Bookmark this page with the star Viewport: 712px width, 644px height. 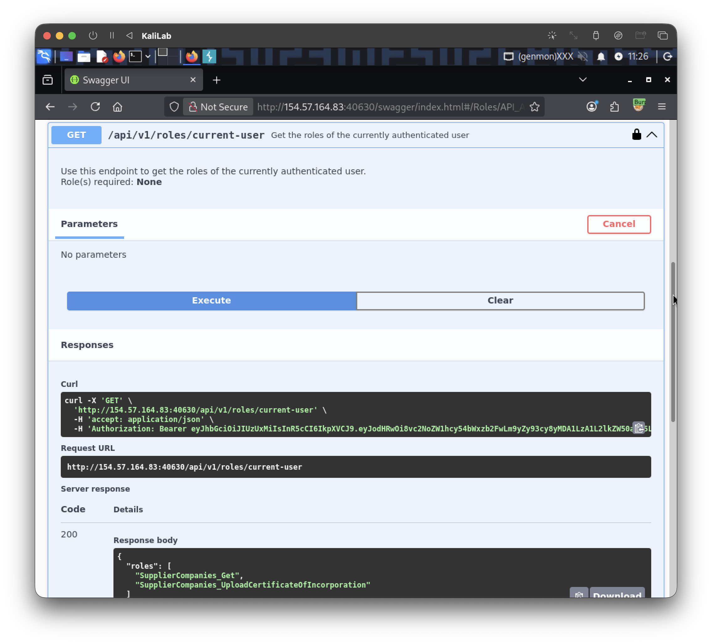[534, 107]
